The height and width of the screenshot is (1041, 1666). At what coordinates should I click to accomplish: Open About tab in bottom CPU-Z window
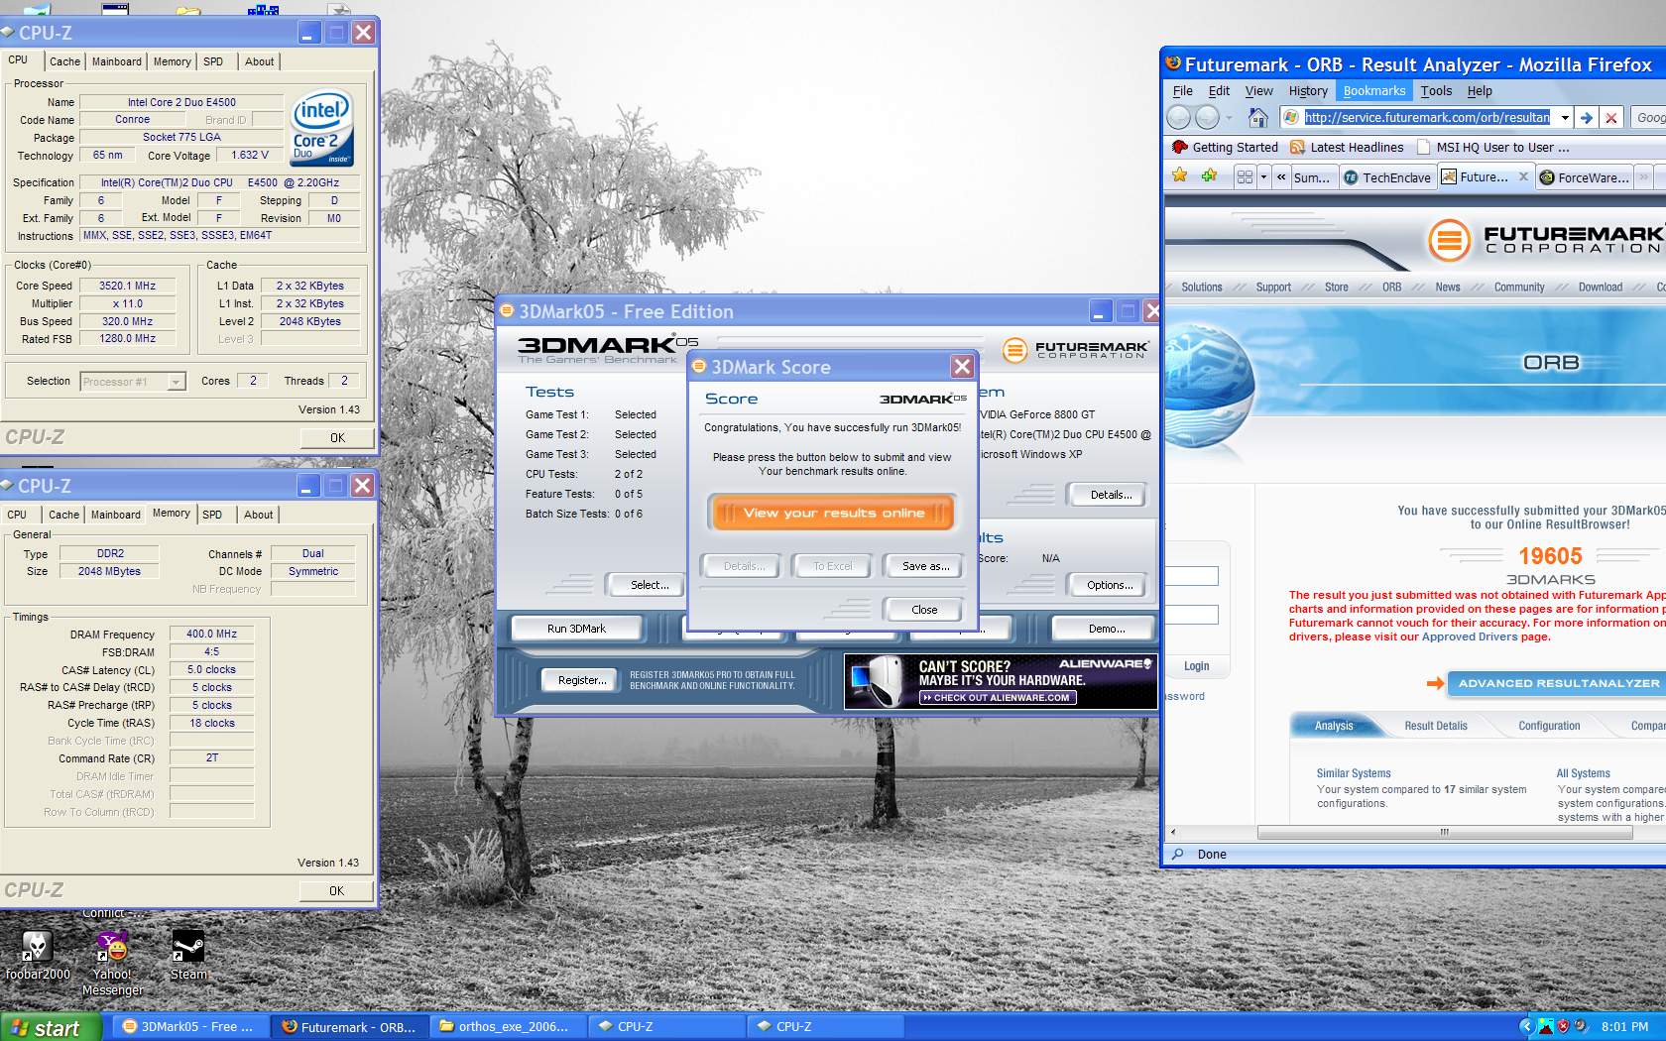pyautogui.click(x=259, y=515)
